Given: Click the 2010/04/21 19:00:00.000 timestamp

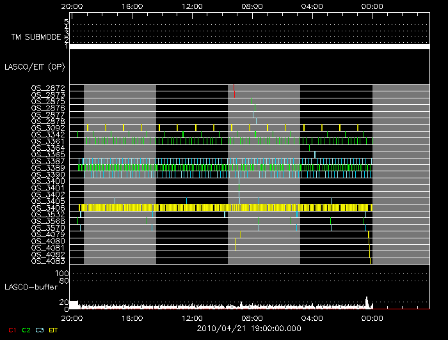Looking at the screenshot, I should tap(250, 328).
